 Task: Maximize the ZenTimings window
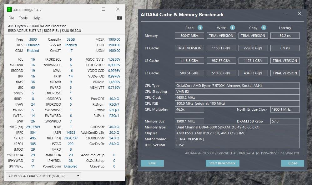(x=103, y=9)
